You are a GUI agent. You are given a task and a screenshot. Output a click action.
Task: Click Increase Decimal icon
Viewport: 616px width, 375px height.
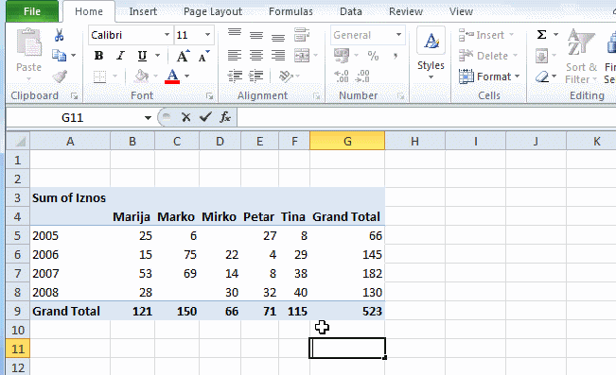click(x=342, y=77)
